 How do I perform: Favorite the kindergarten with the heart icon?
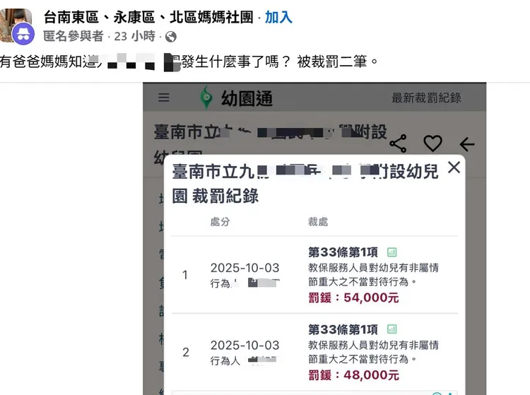(432, 143)
